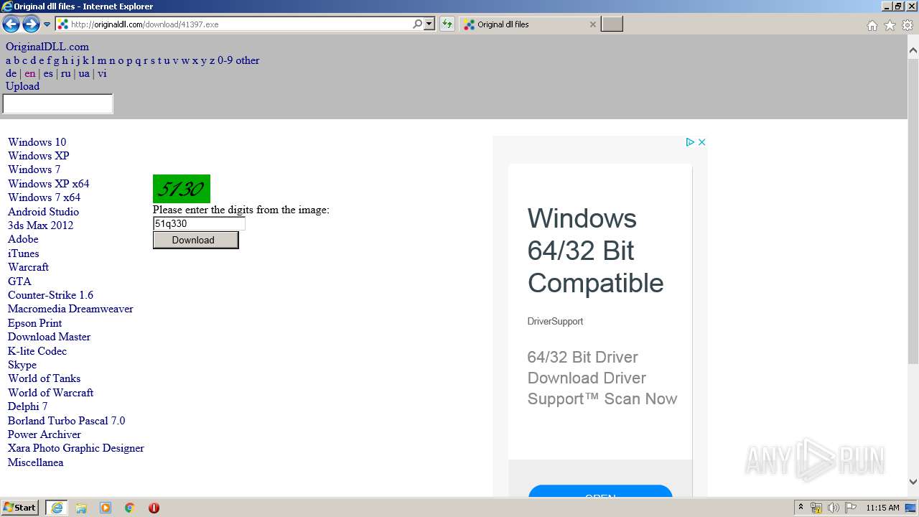
Task: Switch site language to ua
Action: click(x=84, y=73)
